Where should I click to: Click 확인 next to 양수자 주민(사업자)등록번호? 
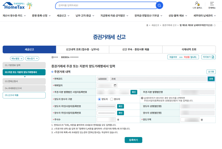click(120, 113)
